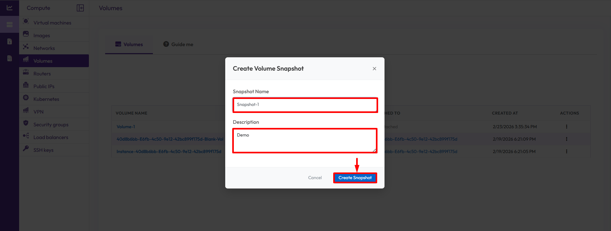
Task: Open the Volume-1 link
Action: tap(126, 127)
